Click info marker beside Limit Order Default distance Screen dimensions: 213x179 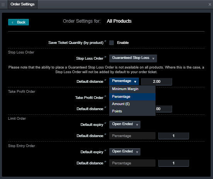(105, 134)
